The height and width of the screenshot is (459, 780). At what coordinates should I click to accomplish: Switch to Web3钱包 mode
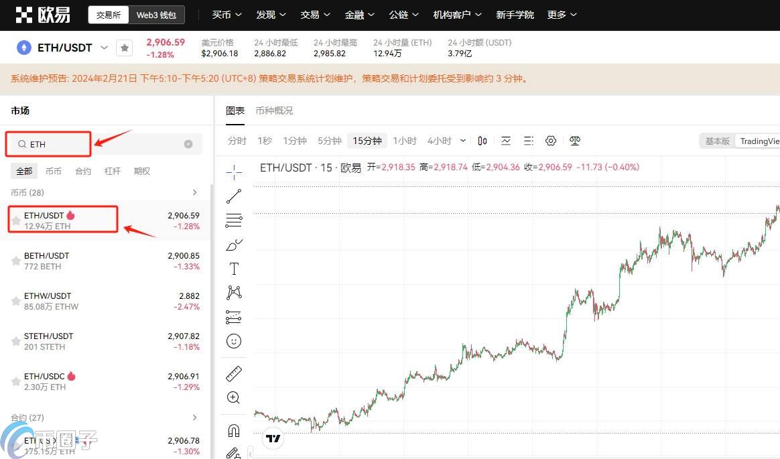point(157,14)
